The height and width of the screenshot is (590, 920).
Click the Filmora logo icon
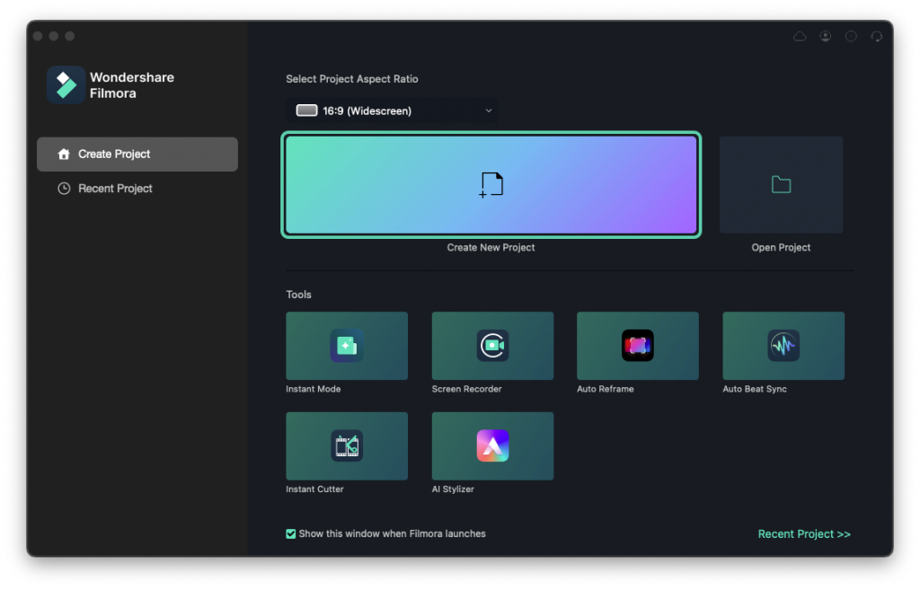pos(66,85)
